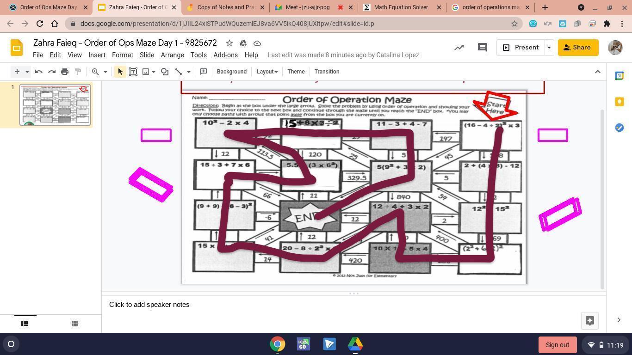Click to add speaker notes
The height and width of the screenshot is (355, 632).
149,305
